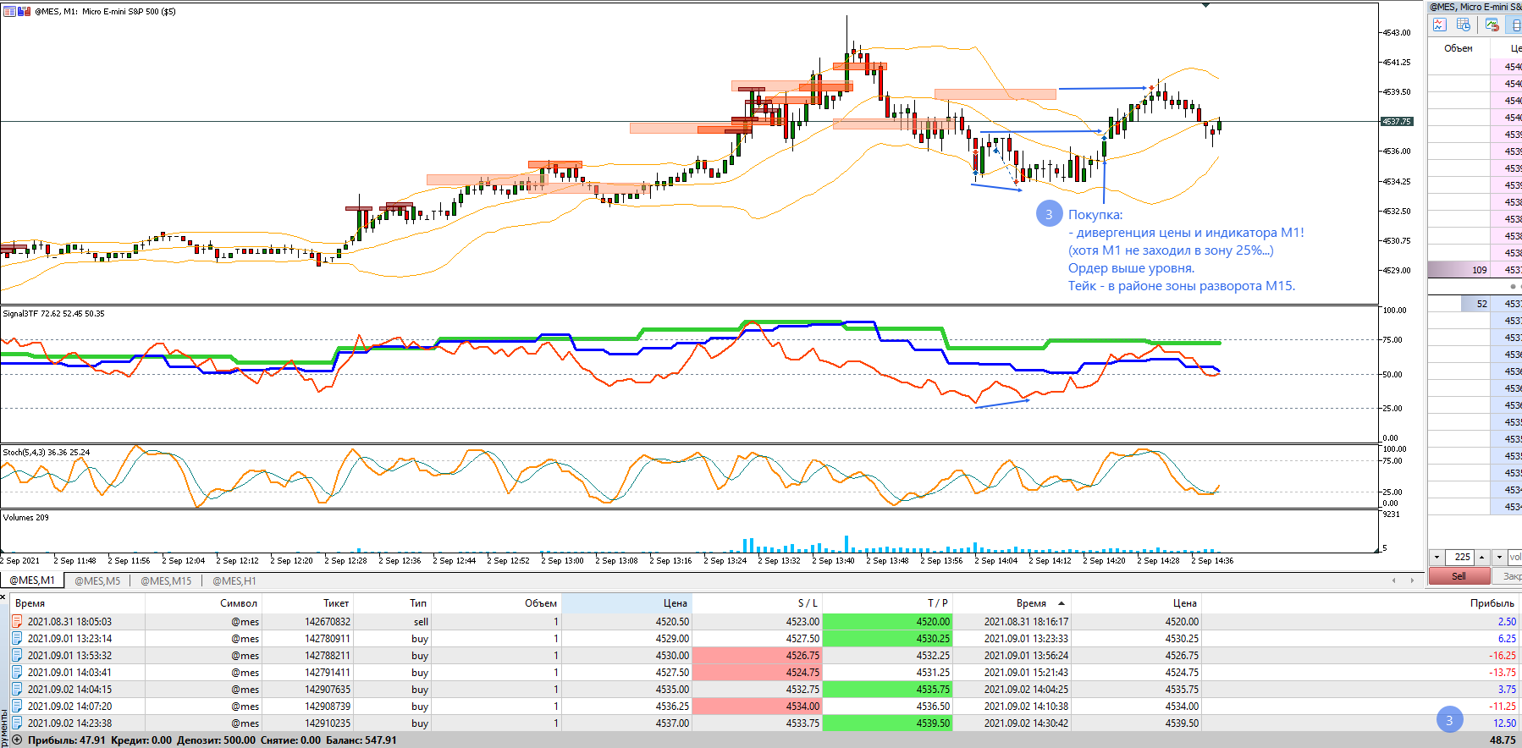Viewport: 1522px width, 748px height.
Task: Switch to the @MES,M5 chart tab
Action: pos(97,580)
